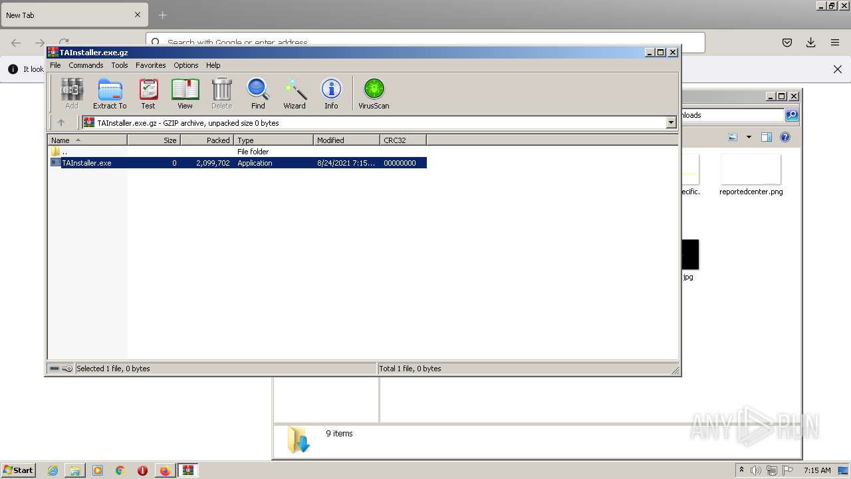Open the Tools menu
This screenshot has height=479, width=851.
click(120, 65)
